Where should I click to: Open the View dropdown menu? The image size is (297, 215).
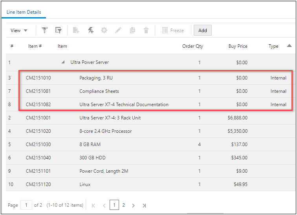[x=19, y=31]
